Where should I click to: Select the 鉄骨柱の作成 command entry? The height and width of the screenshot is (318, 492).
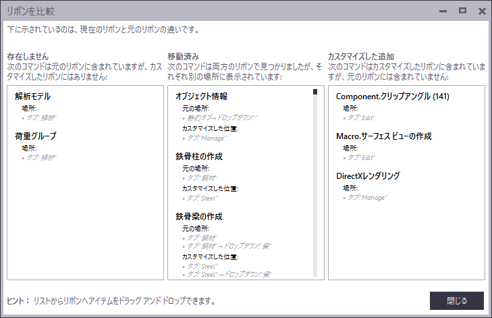(199, 157)
